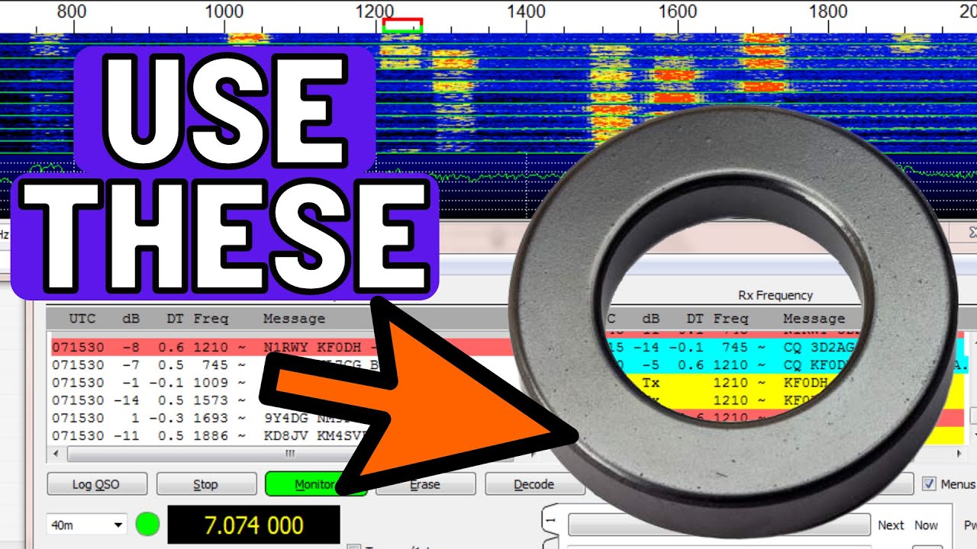The width and height of the screenshot is (977, 549).
Task: Click the green round status indicator
Action: coord(147,525)
